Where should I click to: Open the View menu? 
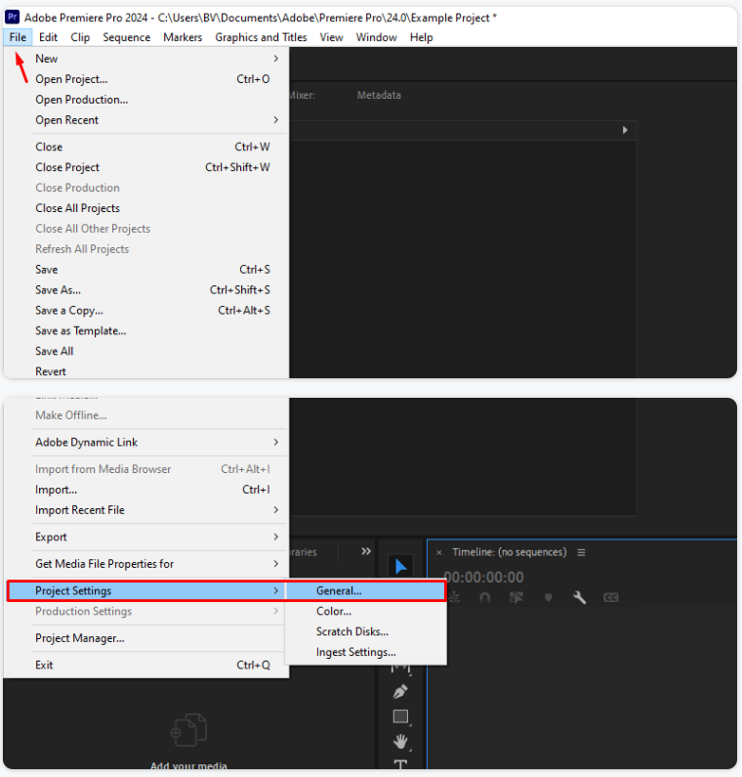[331, 37]
